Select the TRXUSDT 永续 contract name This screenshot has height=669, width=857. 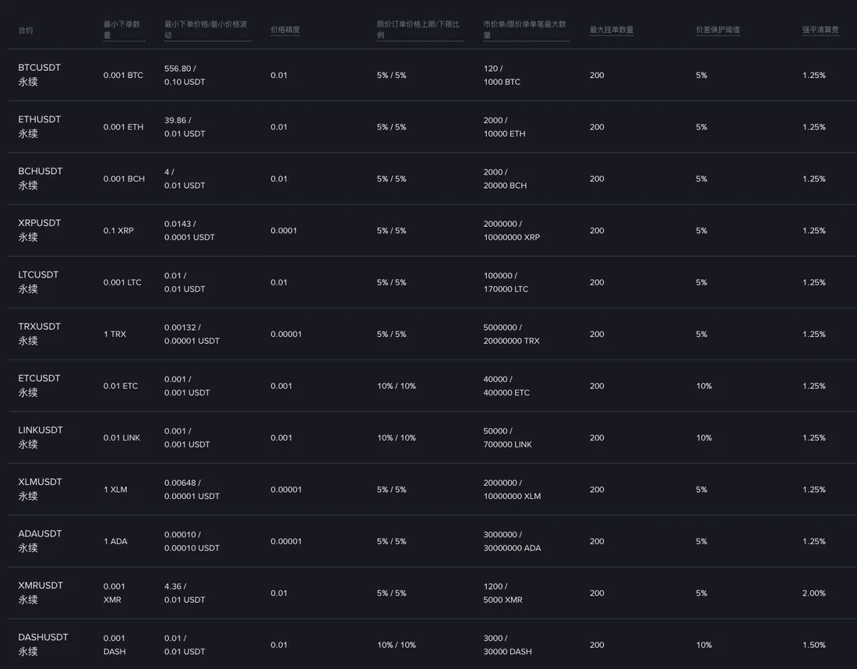coord(40,334)
